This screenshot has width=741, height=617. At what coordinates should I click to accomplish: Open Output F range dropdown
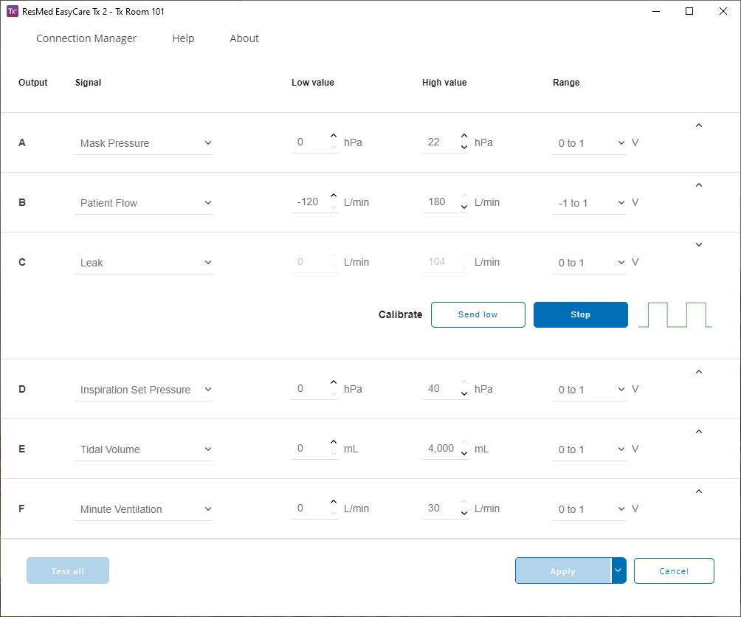pos(589,509)
